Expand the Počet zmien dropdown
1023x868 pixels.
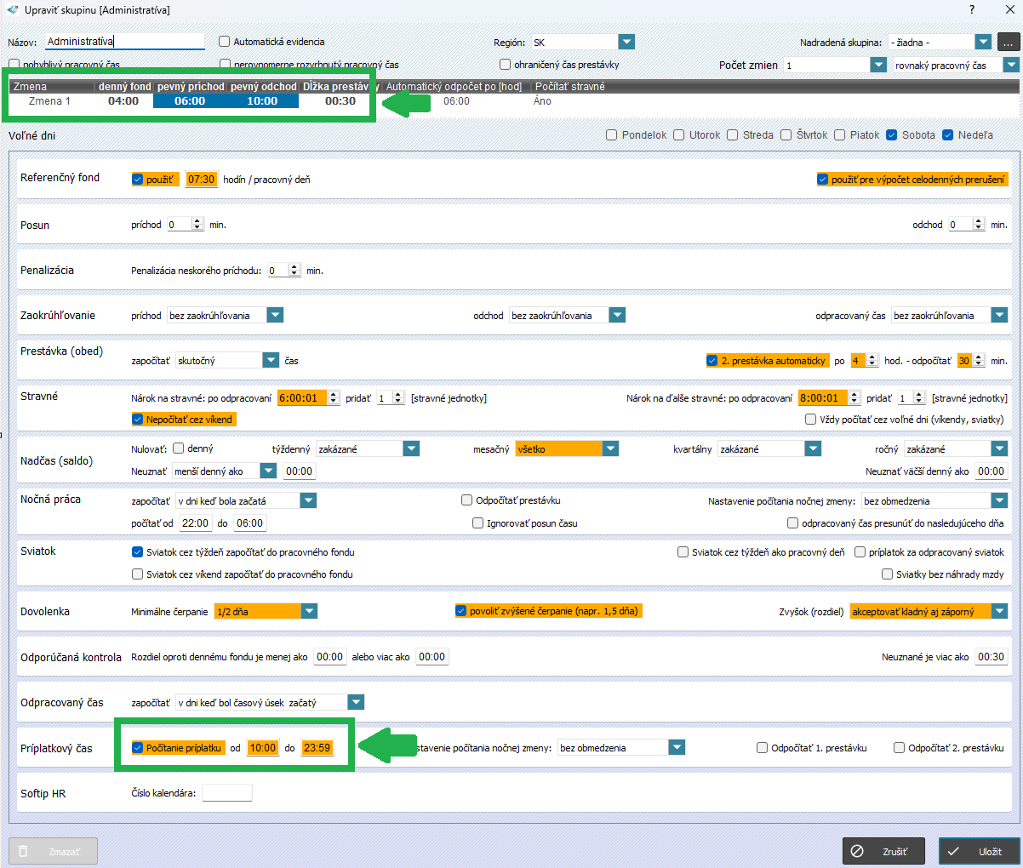878,65
